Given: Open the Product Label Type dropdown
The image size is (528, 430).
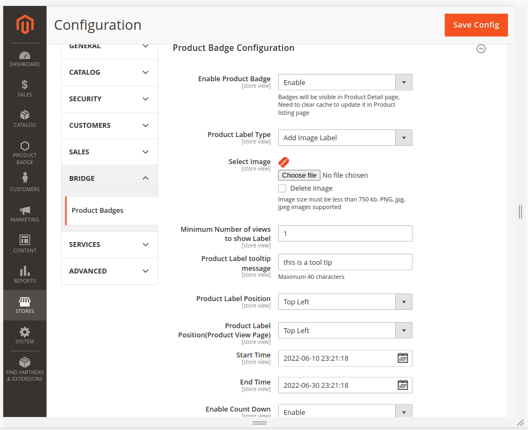Looking at the screenshot, I should click(345, 138).
